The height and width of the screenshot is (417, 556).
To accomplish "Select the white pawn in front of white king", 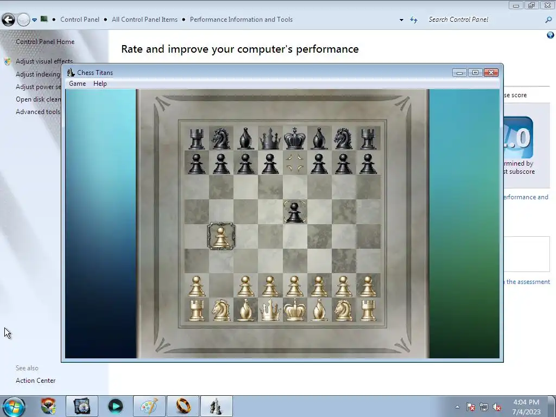I will tap(295, 286).
